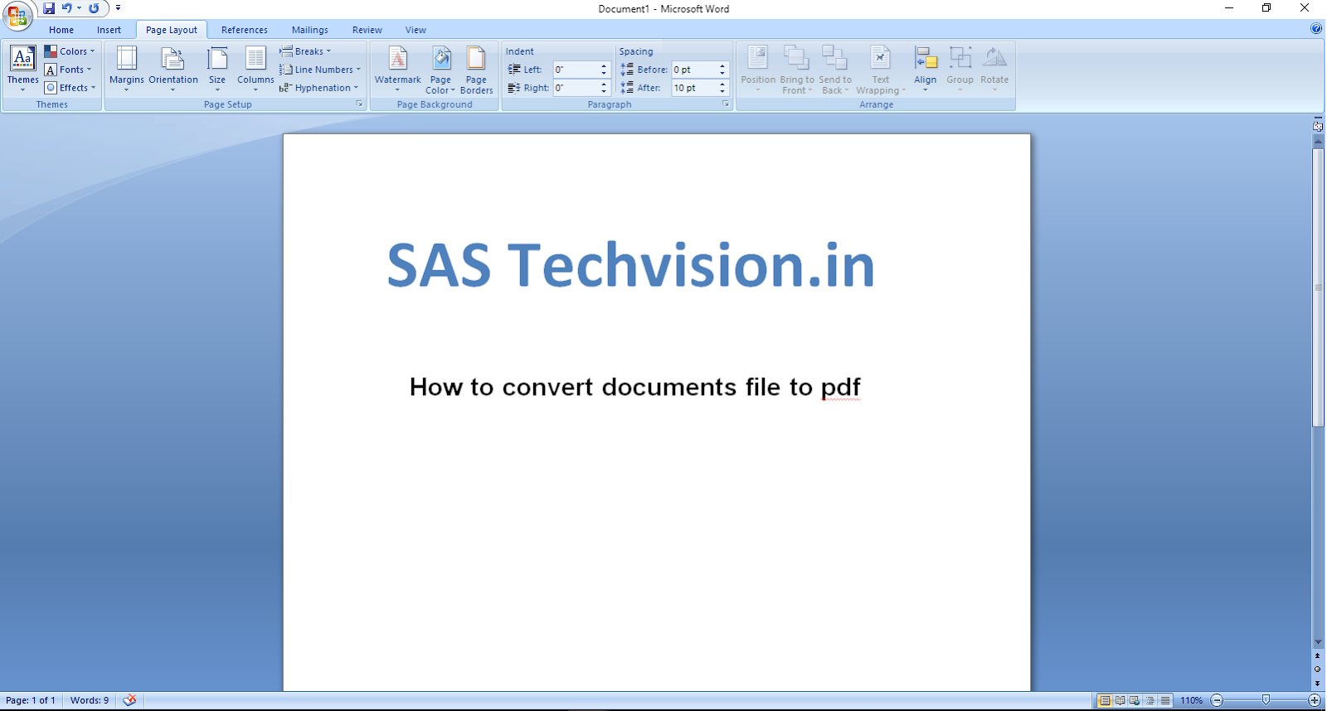Open Select Browse Object below scrollbar
This screenshot has height=711, width=1327.
click(x=1318, y=670)
